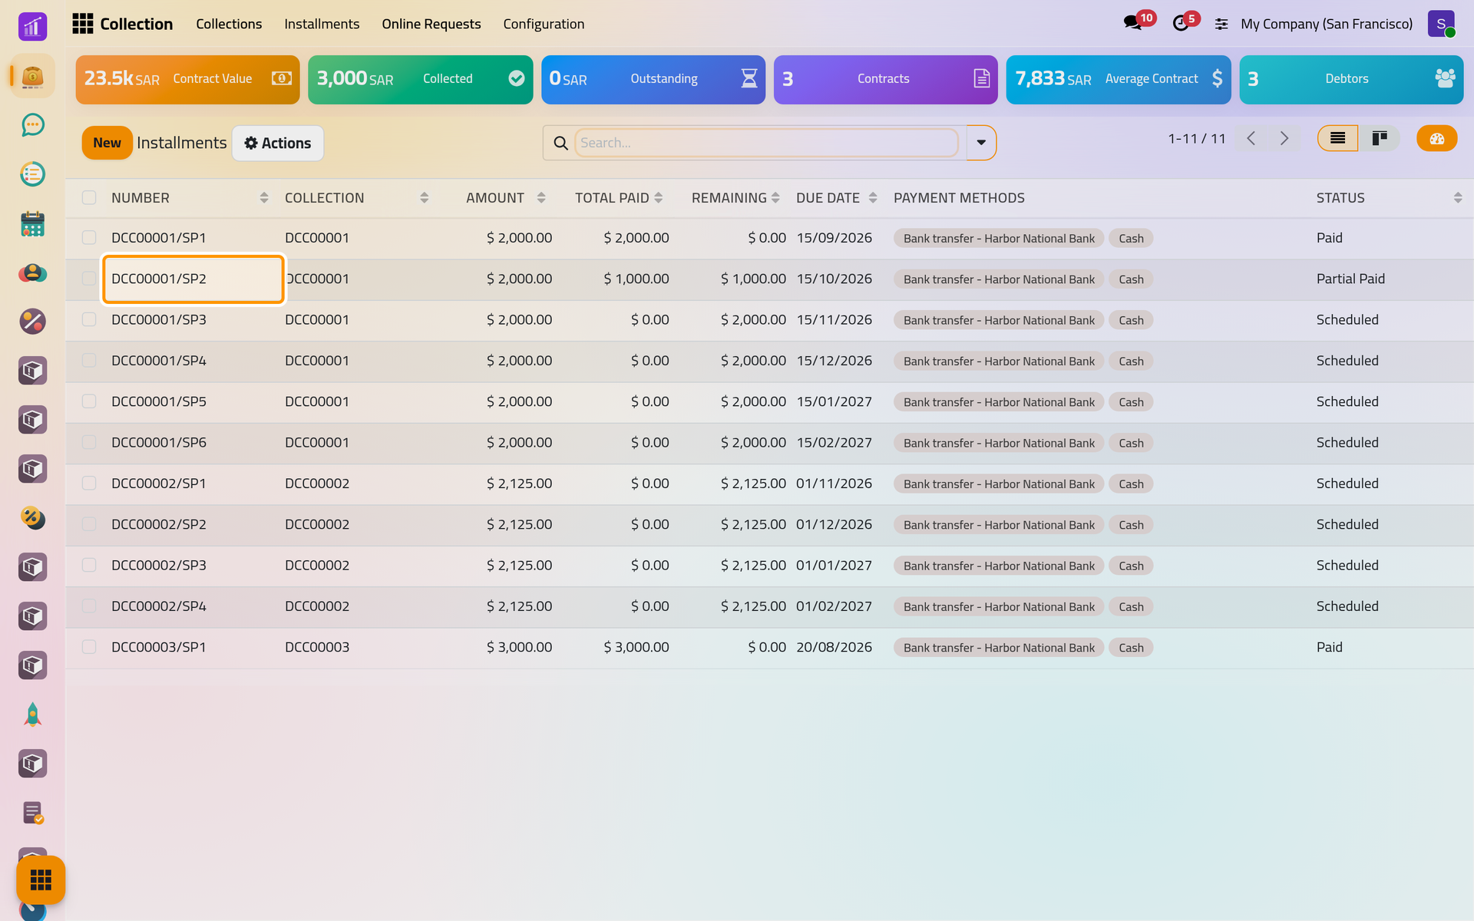This screenshot has width=1474, height=921.
Task: Check the box for DCC00001/SP5
Action: pyautogui.click(x=89, y=401)
